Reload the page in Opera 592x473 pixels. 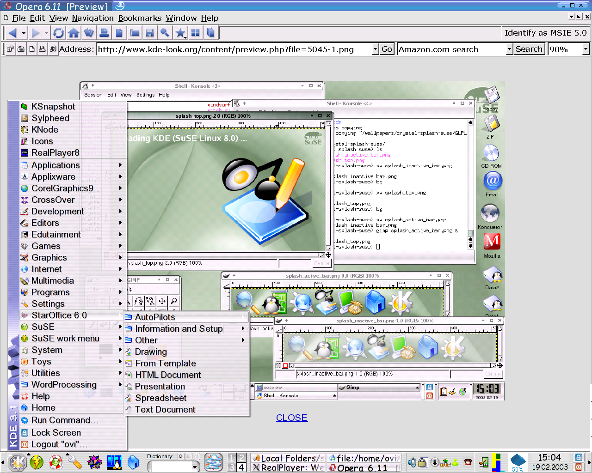click(58, 33)
